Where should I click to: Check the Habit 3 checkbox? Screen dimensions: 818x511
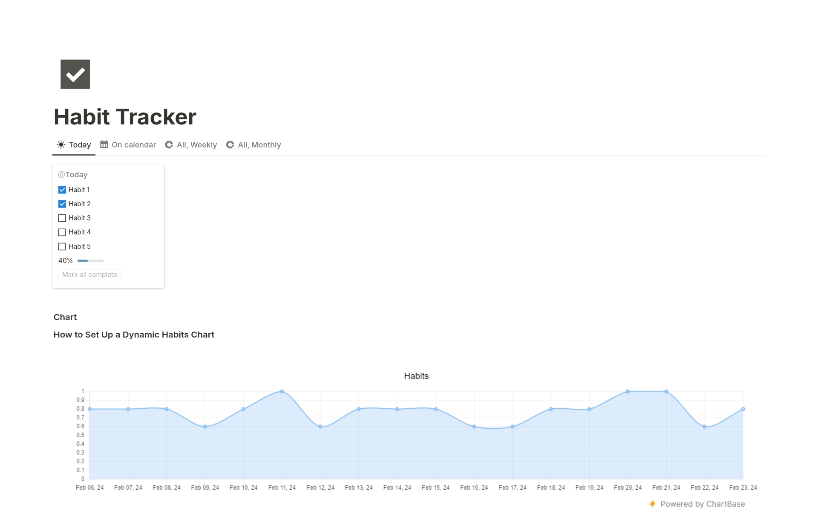coord(62,218)
